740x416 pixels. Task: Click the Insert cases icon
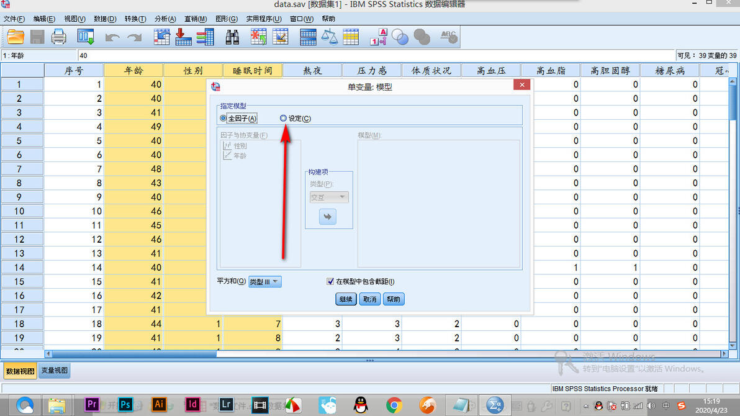(x=258, y=37)
